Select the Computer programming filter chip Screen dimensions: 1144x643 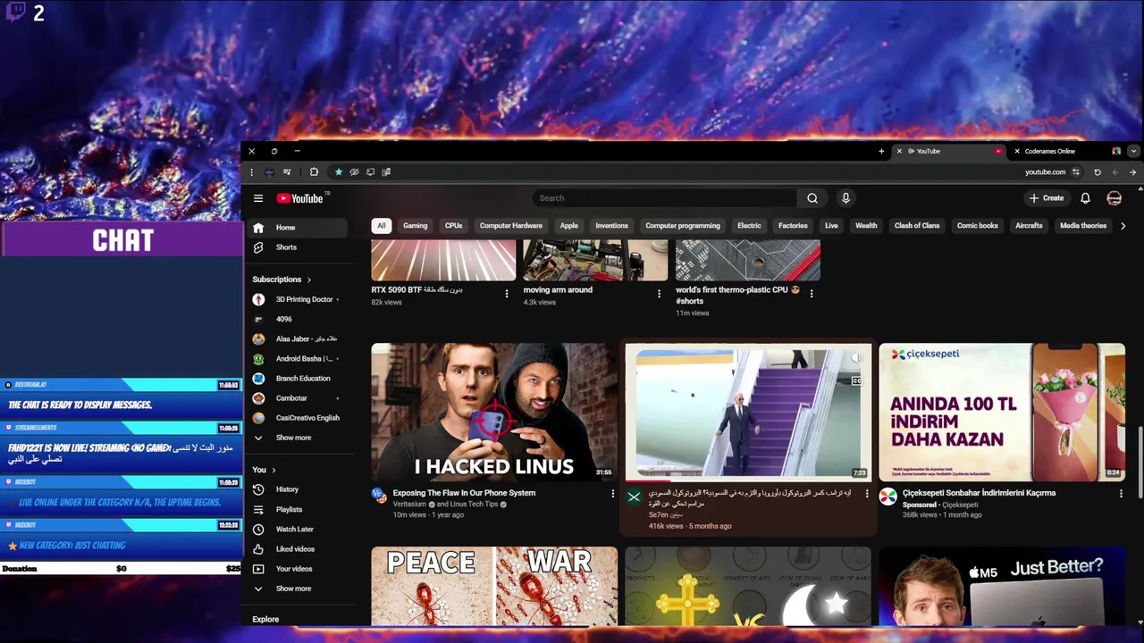(683, 226)
